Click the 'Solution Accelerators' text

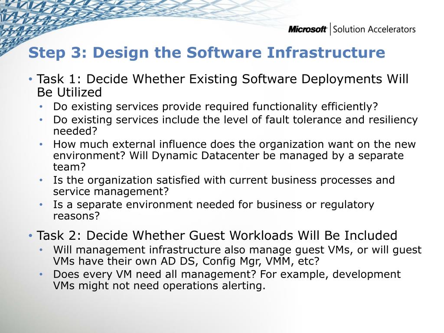pos(374,29)
